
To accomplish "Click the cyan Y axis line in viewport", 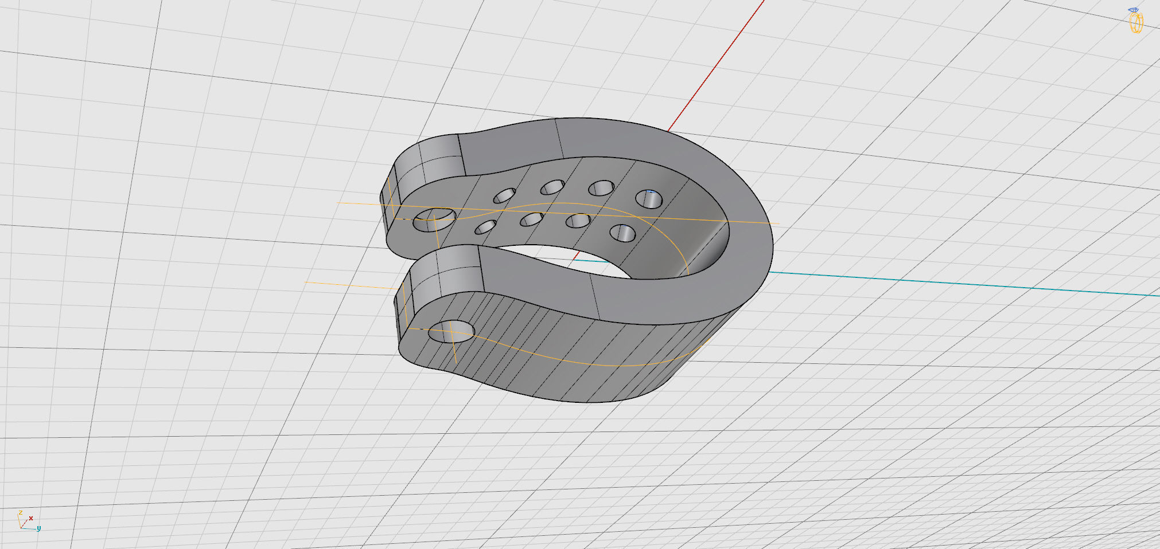I will pyautogui.click(x=964, y=284).
